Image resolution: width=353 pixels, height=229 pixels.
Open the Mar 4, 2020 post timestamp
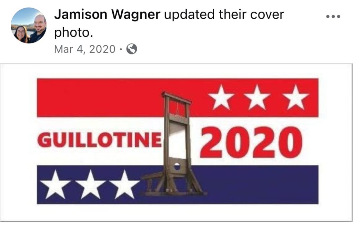coord(85,49)
